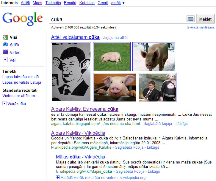Open Attēli in top navigation bar
Screen dimensions: 216x181
click(x=25, y=3)
